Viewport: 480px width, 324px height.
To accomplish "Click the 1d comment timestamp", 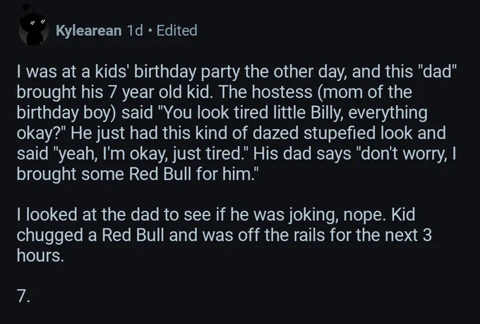I will click(135, 30).
